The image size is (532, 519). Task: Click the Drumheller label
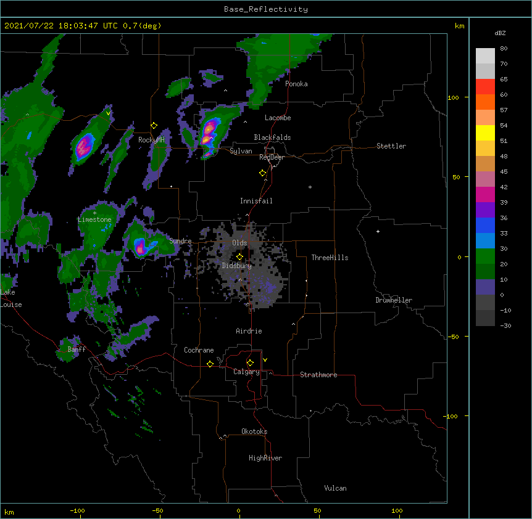394,300
